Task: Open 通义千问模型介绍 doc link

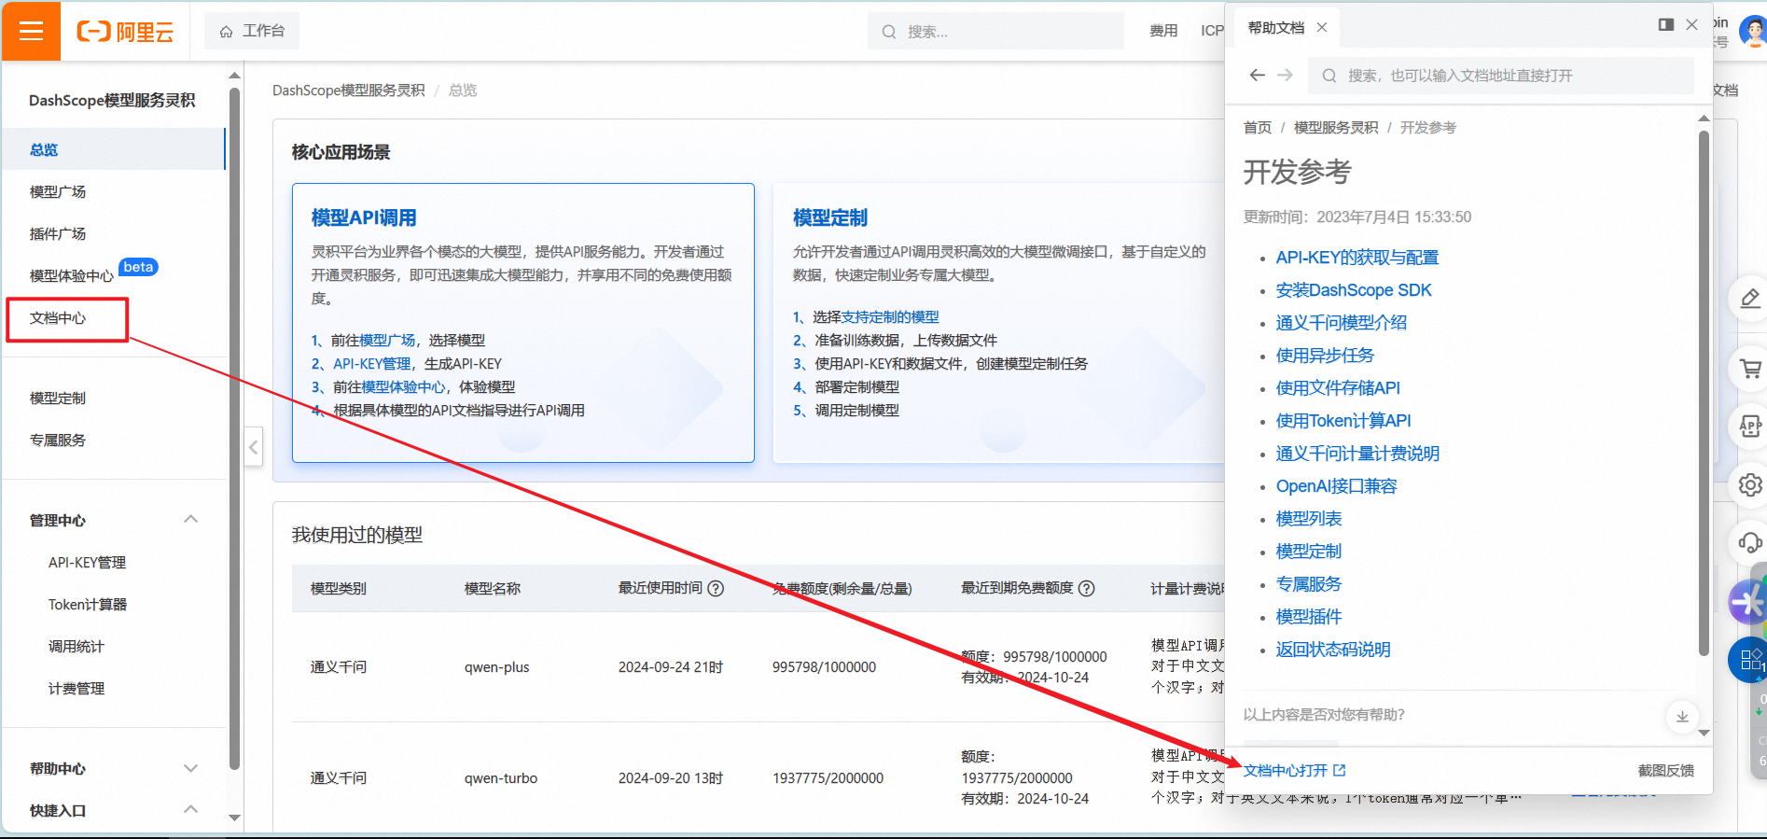Action: click(x=1341, y=323)
